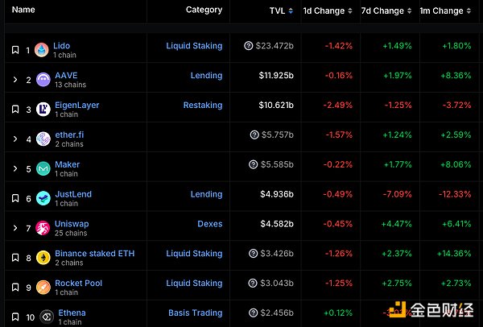The height and width of the screenshot is (327, 483).
Task: Click the Lido protocol logo icon
Action: coord(42,50)
